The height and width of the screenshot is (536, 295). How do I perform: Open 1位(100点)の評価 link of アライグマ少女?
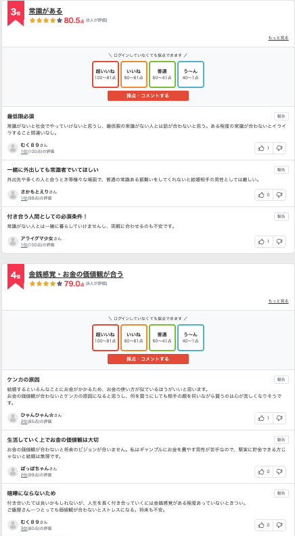coord(37,245)
